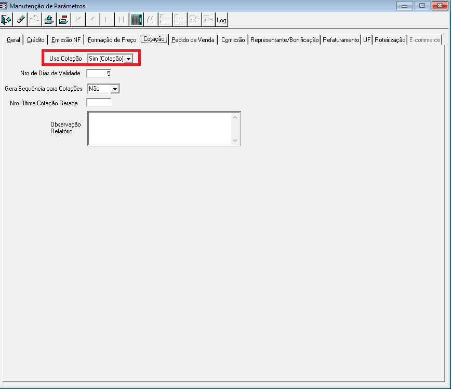Click the Nro de Dias de Validade label

point(50,73)
